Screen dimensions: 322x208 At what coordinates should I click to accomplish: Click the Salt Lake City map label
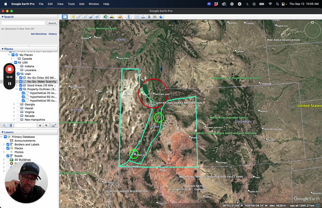(x=162, y=94)
